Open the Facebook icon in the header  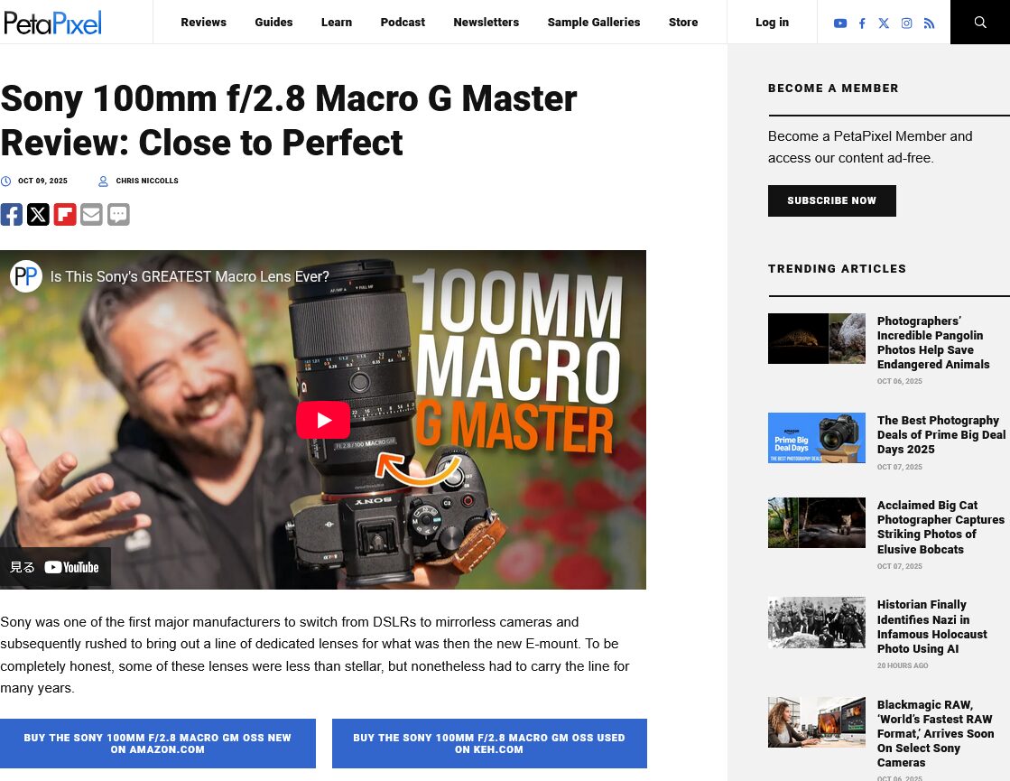[x=862, y=23]
